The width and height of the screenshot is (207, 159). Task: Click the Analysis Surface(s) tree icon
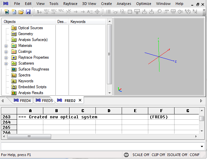pos(14,40)
